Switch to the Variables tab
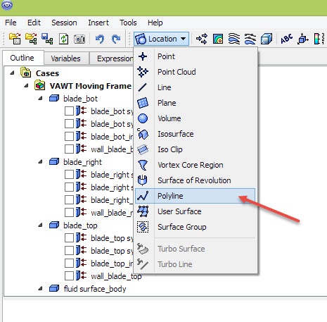The height and width of the screenshot is (322, 327). [x=65, y=58]
